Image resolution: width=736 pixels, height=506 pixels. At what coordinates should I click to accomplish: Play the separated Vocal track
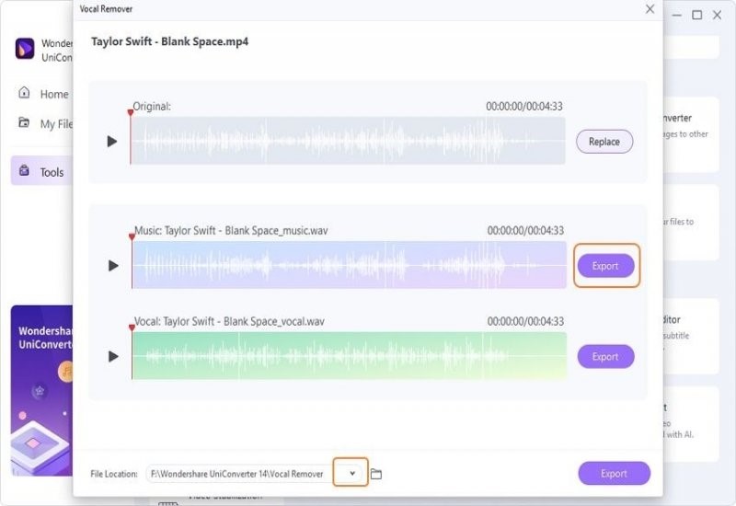(113, 356)
